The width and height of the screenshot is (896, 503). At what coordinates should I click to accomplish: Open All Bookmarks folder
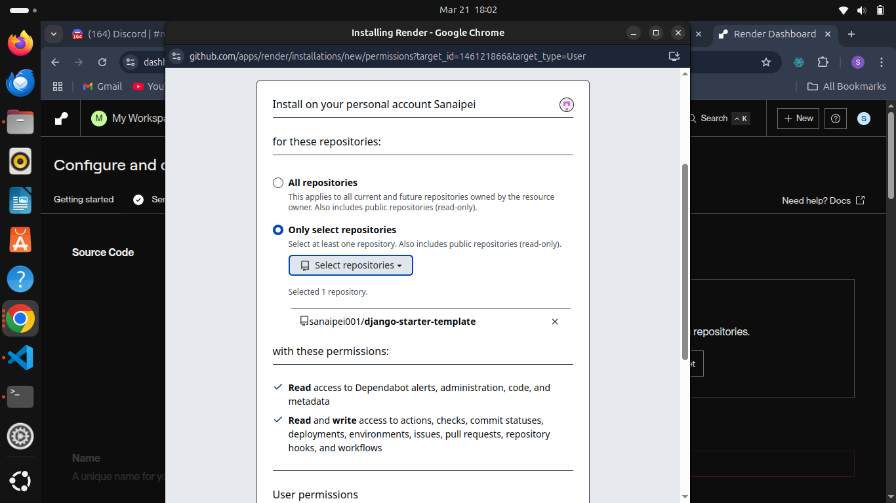(x=846, y=86)
